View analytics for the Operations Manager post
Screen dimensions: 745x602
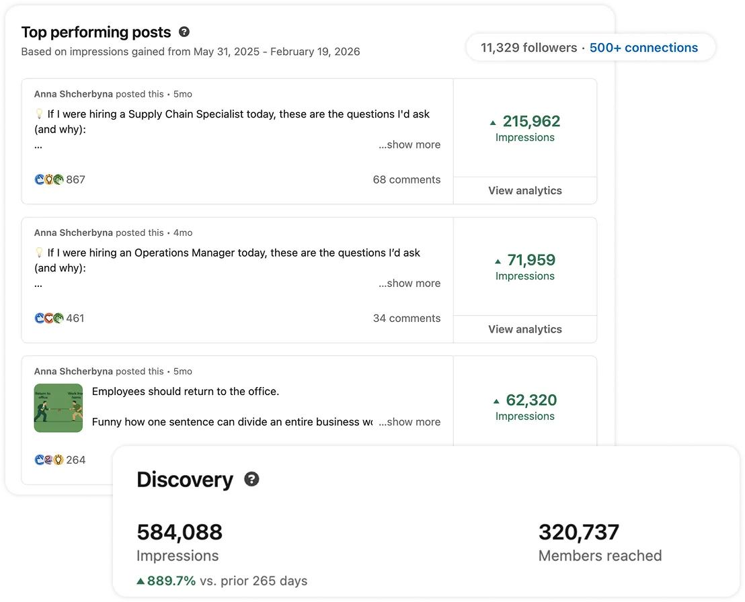click(x=525, y=329)
